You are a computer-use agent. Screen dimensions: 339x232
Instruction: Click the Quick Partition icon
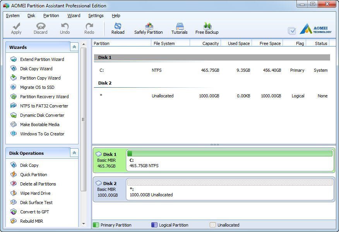[x=14, y=175]
